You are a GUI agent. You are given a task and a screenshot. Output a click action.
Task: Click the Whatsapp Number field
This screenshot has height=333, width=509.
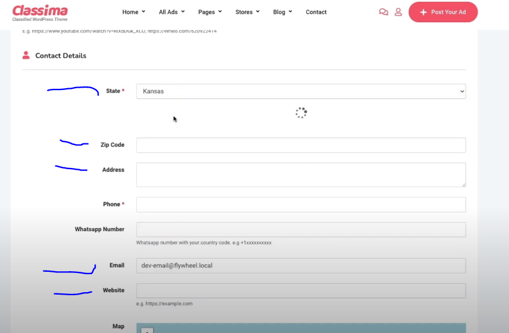click(301, 230)
